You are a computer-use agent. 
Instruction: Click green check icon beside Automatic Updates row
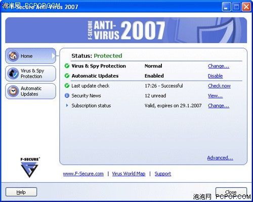pyautogui.click(x=67, y=76)
